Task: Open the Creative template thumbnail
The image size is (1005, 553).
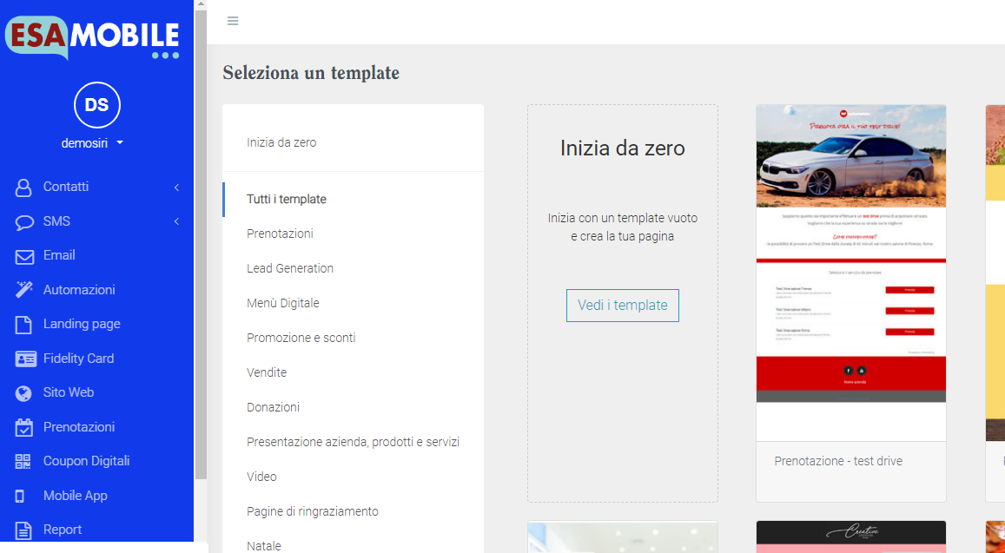Action: [x=851, y=537]
